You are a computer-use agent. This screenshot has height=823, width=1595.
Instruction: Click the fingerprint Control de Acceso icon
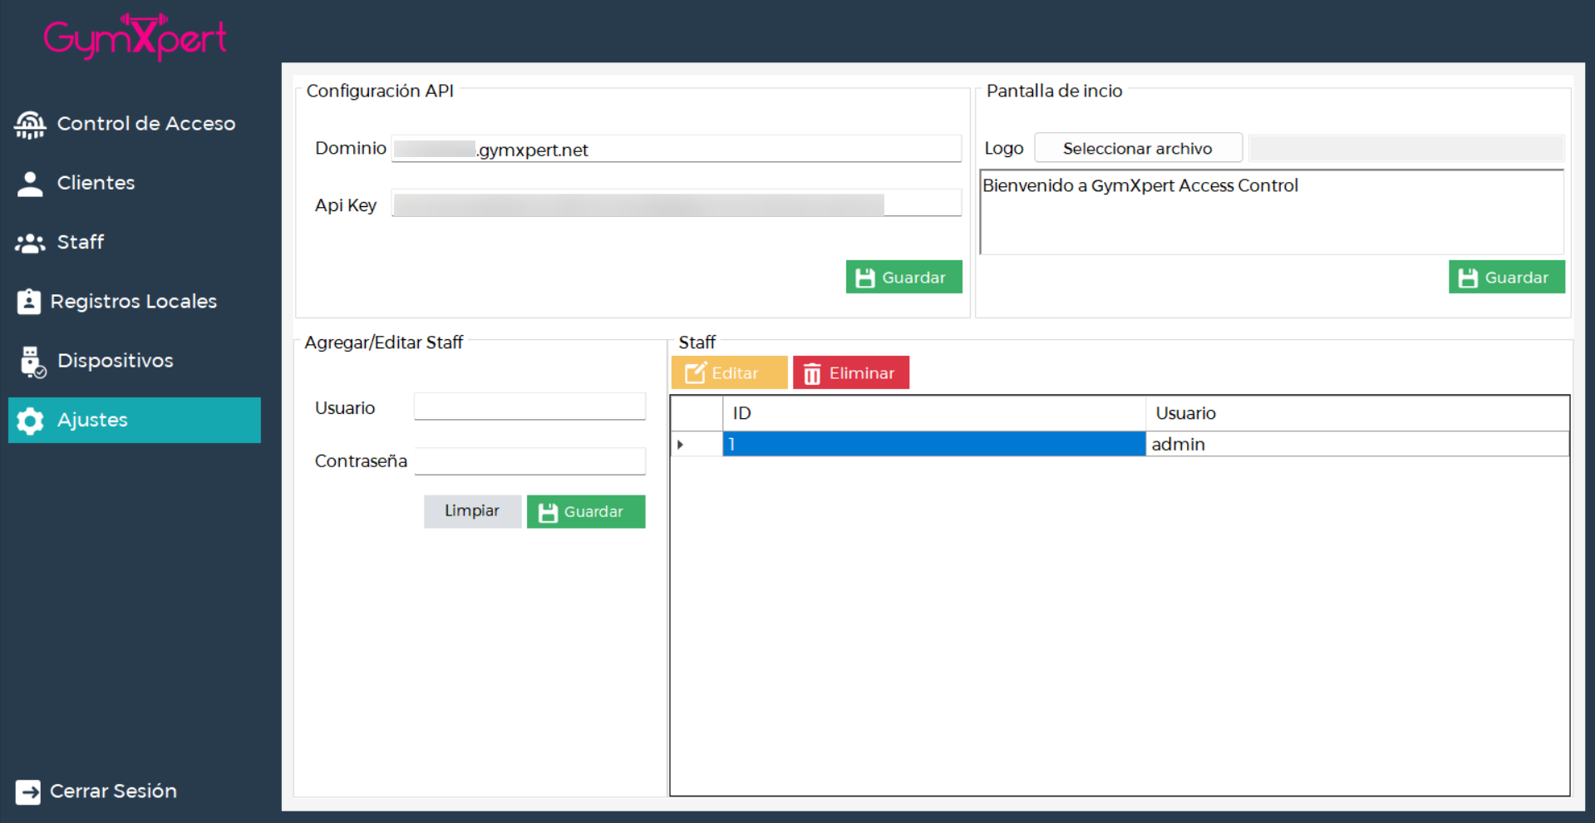30,125
